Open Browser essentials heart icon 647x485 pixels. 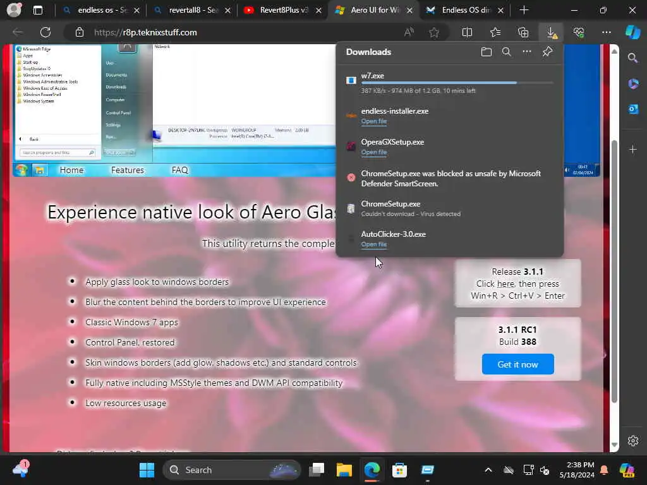[579, 32]
